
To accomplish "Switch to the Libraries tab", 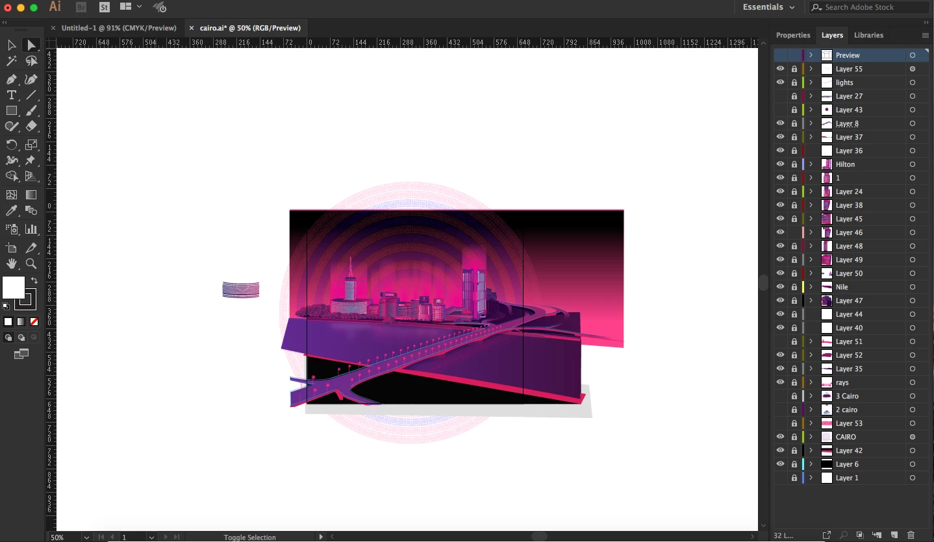I will tap(868, 35).
